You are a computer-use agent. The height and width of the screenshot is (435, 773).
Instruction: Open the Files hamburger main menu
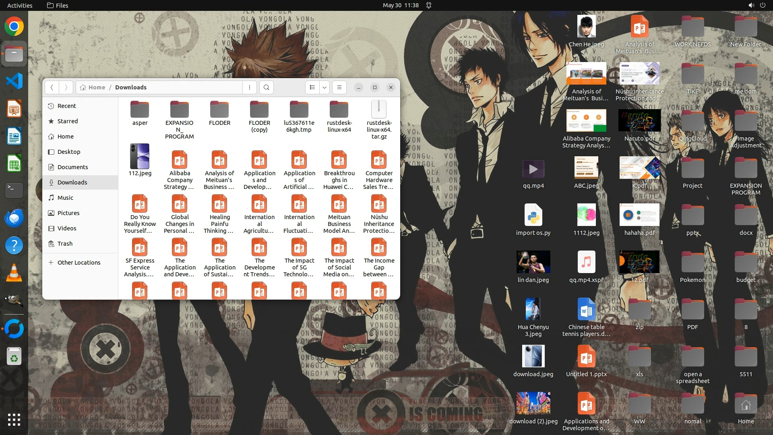339,87
